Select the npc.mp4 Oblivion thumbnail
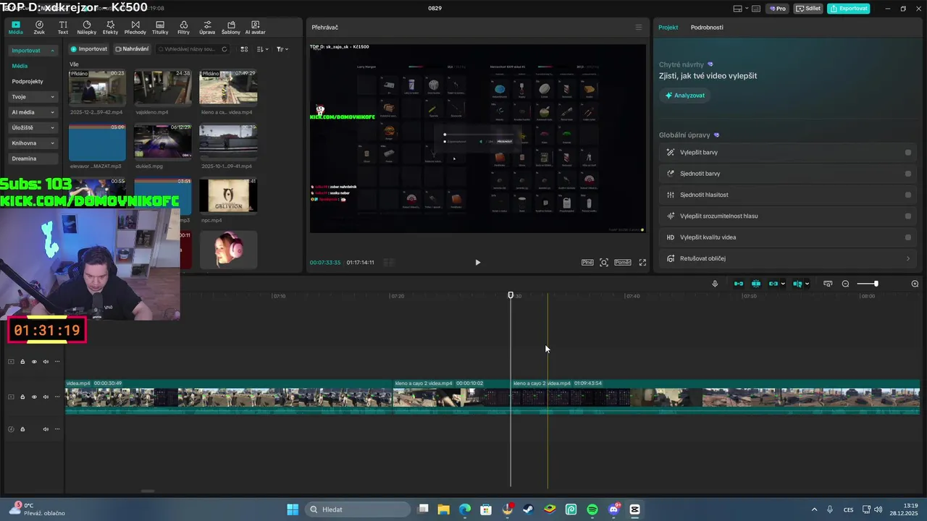The height and width of the screenshot is (521, 927). (x=228, y=195)
